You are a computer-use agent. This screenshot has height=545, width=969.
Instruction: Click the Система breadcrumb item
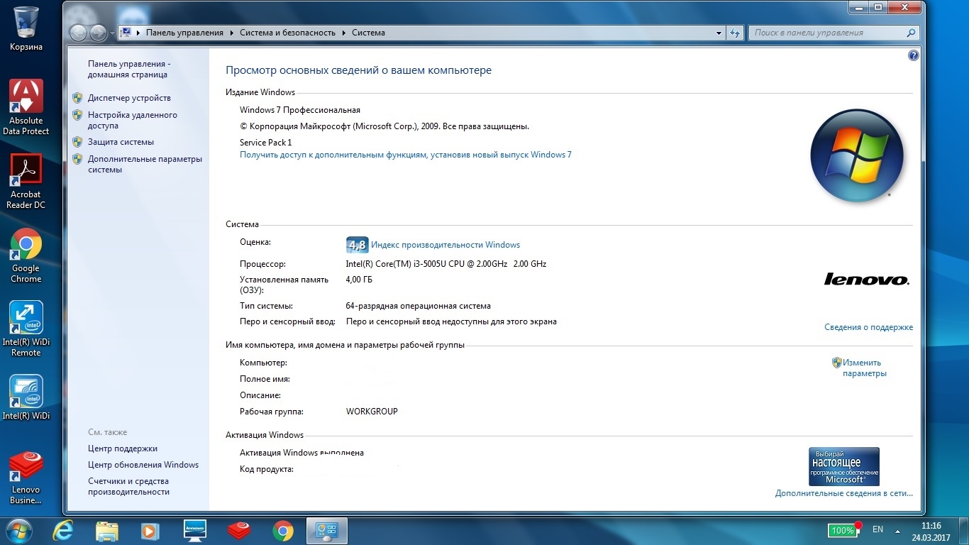pyautogui.click(x=368, y=33)
